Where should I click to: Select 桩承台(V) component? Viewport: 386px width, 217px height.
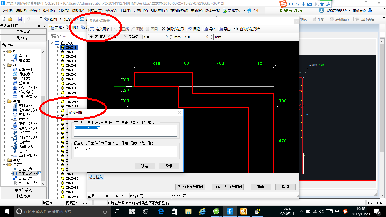coord(26,142)
